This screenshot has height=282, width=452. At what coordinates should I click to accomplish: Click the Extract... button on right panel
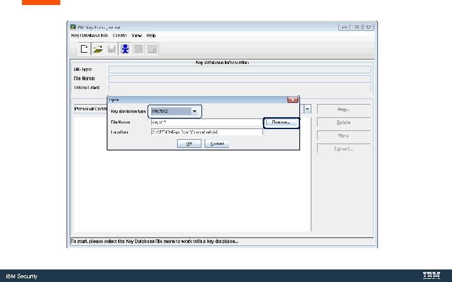343,149
